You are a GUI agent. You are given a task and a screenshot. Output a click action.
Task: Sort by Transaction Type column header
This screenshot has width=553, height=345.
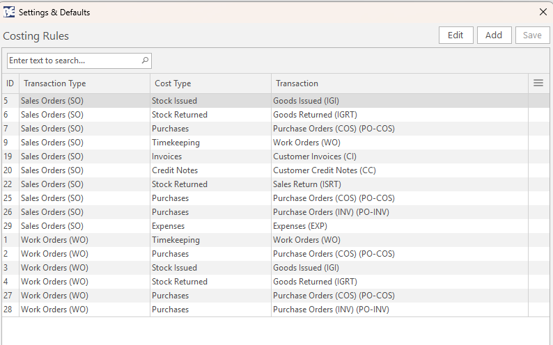[85, 83]
